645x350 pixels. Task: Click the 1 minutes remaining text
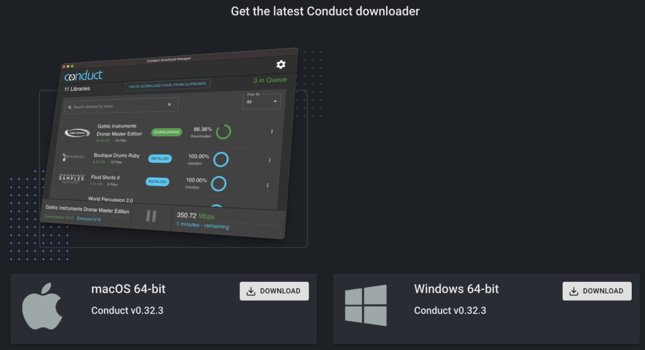[202, 225]
